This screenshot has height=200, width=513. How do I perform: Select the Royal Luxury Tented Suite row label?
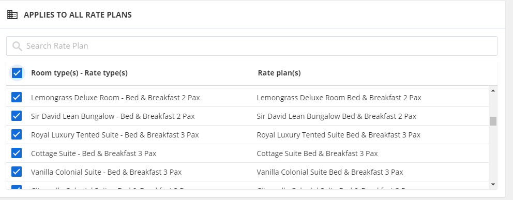tap(115, 135)
